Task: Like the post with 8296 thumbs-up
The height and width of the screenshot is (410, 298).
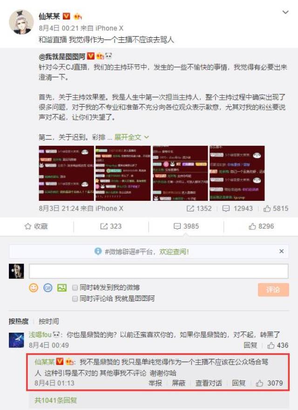Action: (x=261, y=226)
